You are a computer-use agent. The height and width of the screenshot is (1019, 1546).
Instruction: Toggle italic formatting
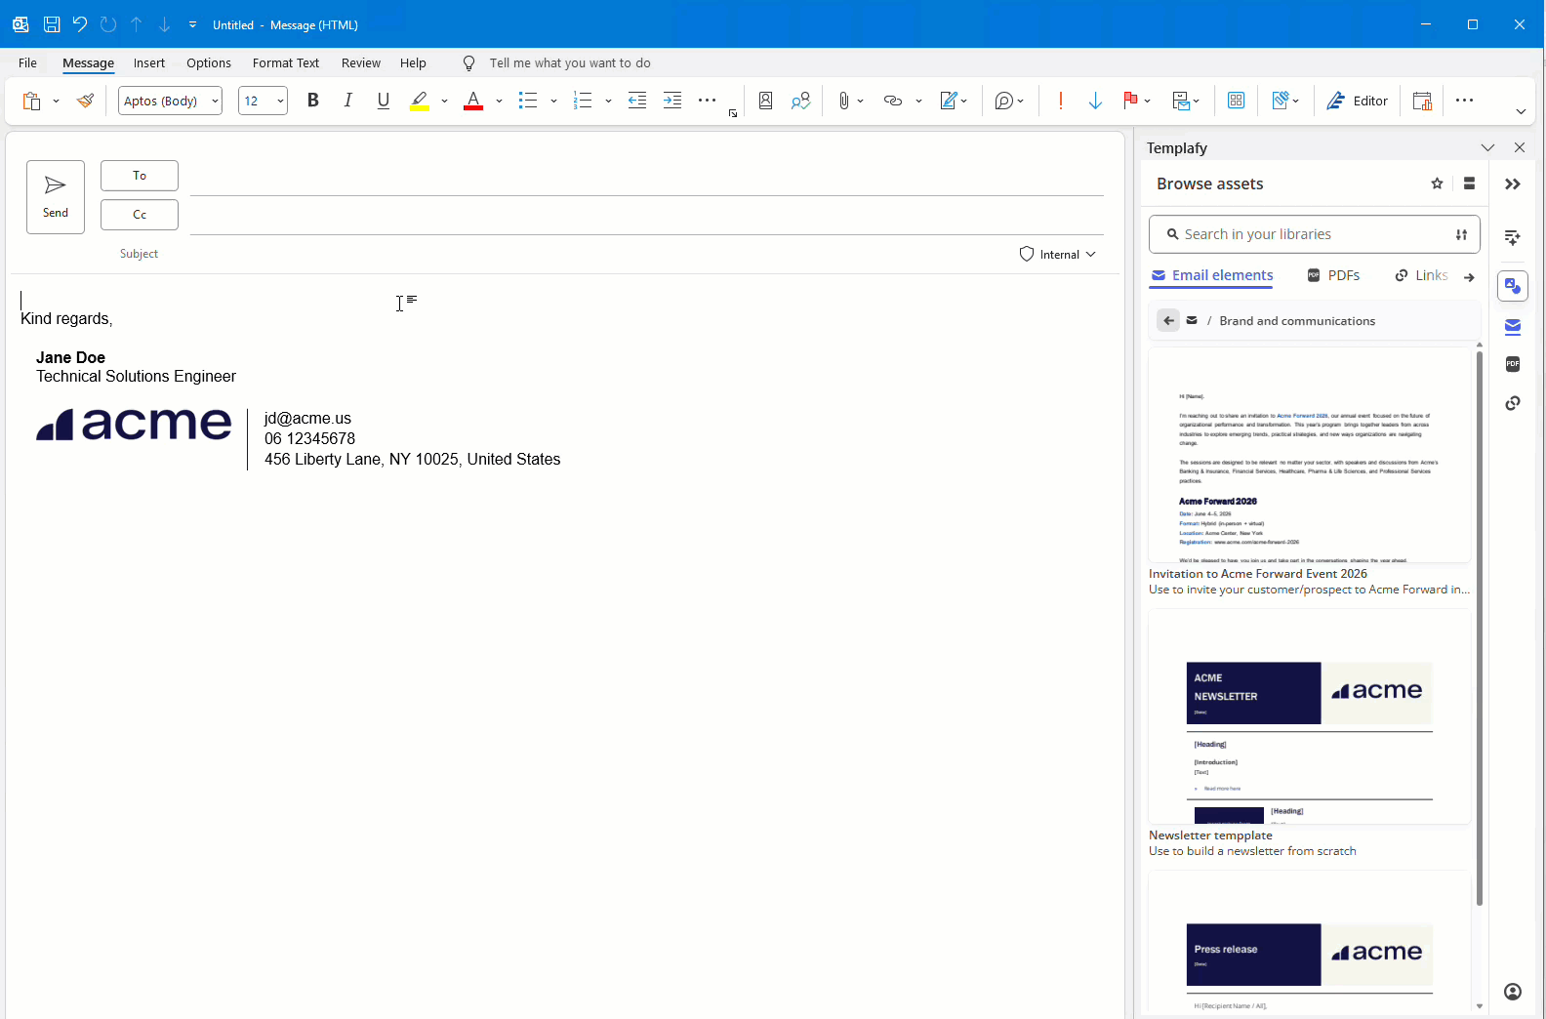(347, 101)
